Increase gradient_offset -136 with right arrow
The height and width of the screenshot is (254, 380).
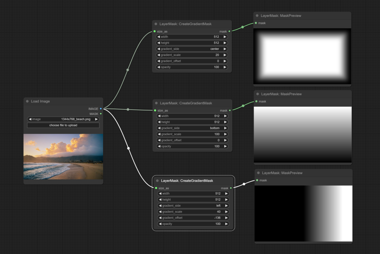click(x=226, y=218)
